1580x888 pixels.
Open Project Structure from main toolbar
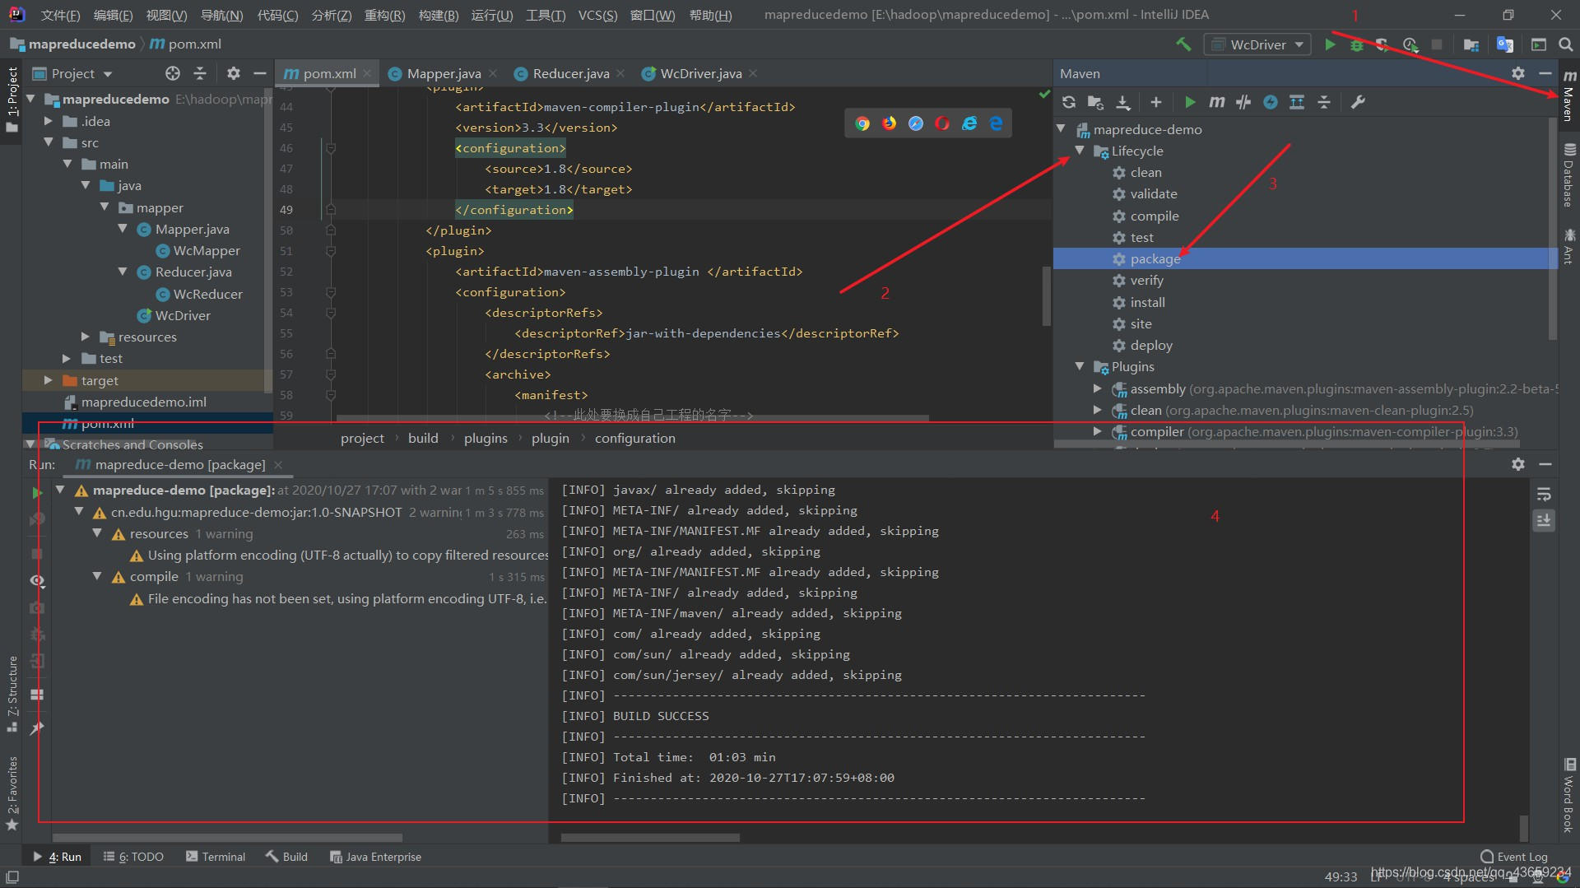coord(1471,44)
